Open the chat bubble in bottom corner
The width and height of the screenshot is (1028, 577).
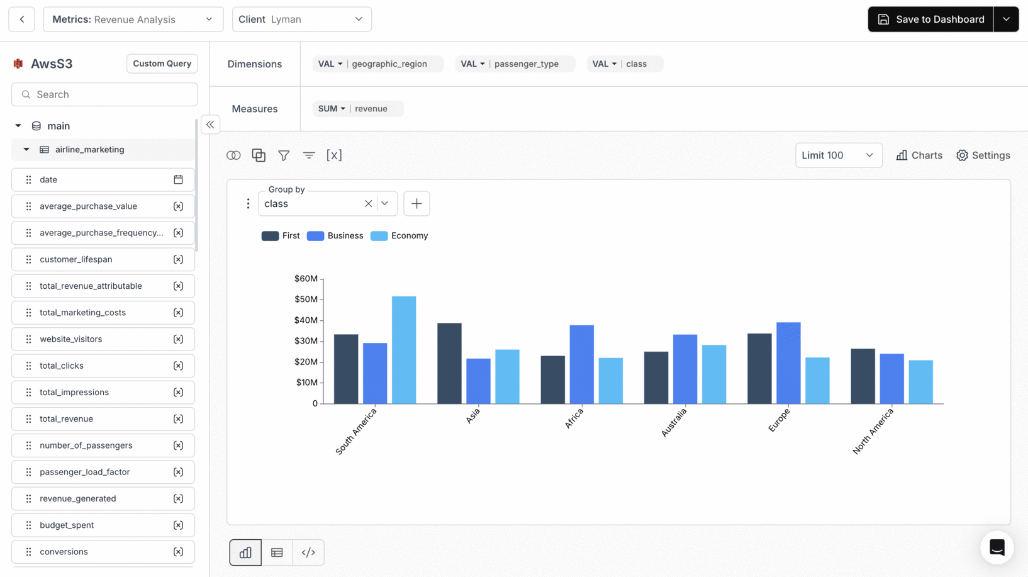(x=997, y=547)
